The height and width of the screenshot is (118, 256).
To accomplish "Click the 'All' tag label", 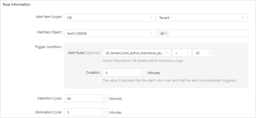I will tap(162, 33).
